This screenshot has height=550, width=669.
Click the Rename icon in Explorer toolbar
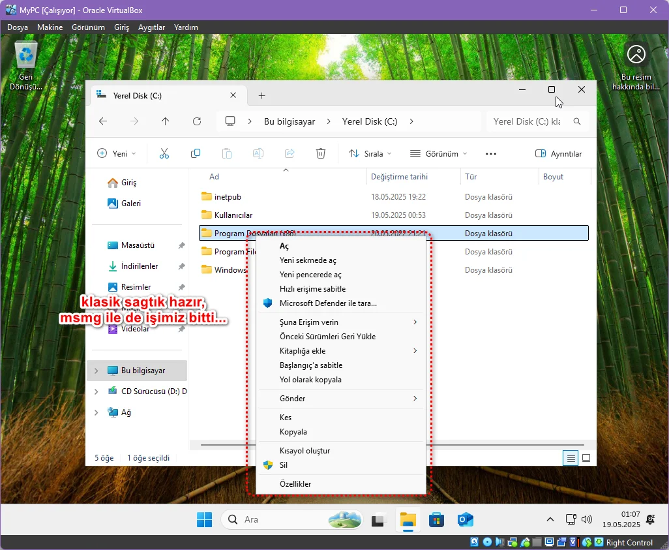tap(258, 154)
